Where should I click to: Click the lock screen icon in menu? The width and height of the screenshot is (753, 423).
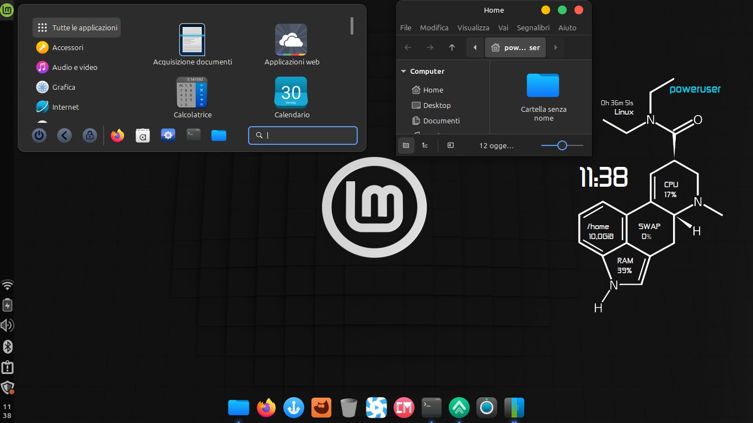tap(90, 135)
